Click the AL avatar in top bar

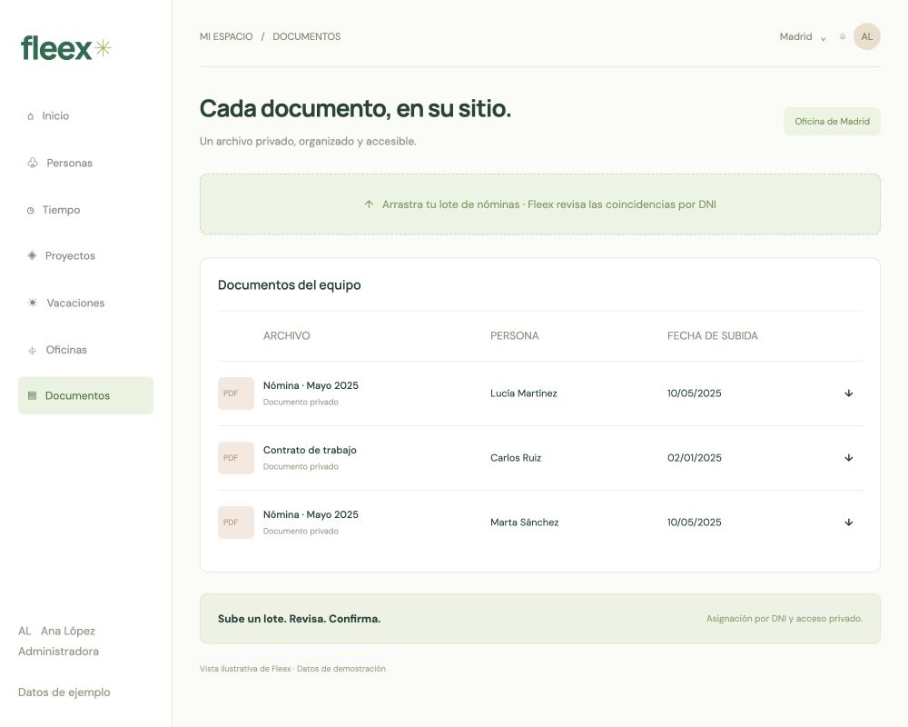point(867,36)
